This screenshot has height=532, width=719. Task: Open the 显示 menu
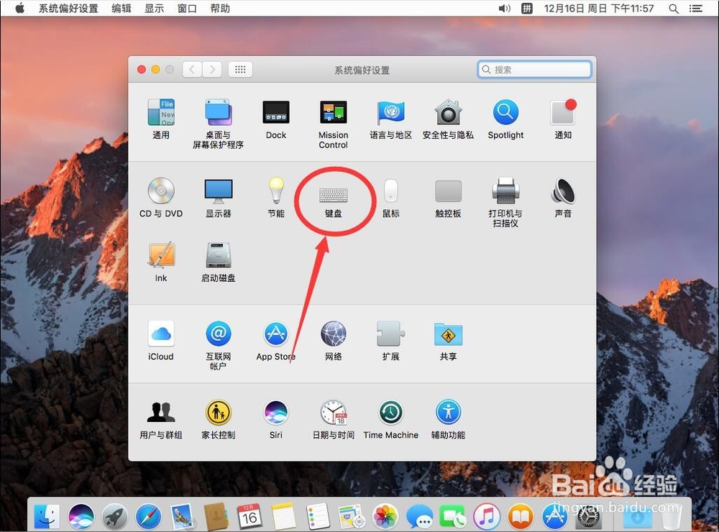pyautogui.click(x=154, y=8)
